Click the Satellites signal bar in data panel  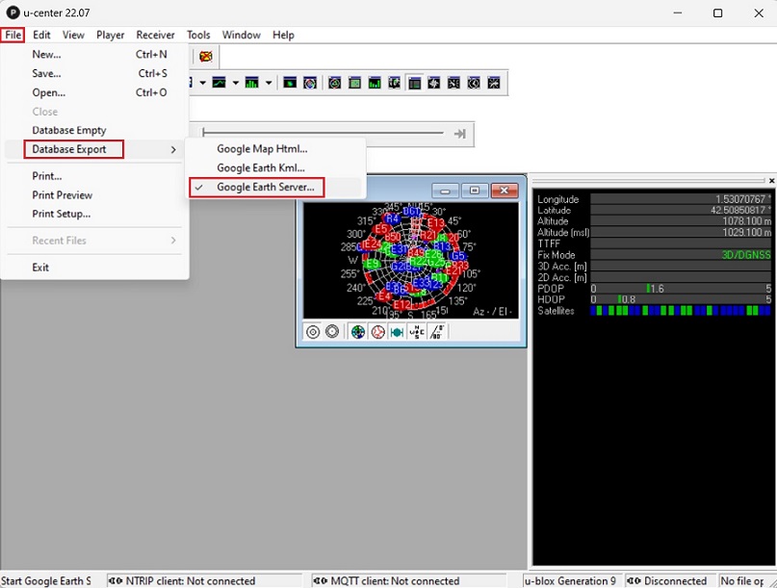coord(681,311)
